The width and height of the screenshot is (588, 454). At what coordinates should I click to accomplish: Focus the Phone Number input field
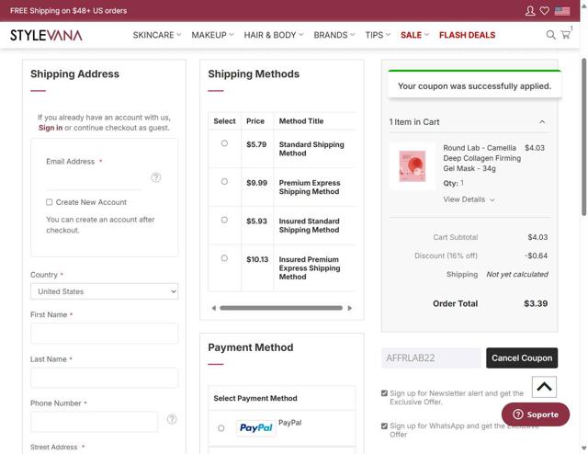94,422
